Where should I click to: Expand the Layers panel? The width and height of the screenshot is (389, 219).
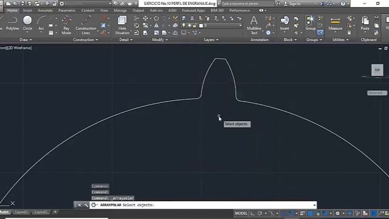(x=211, y=40)
